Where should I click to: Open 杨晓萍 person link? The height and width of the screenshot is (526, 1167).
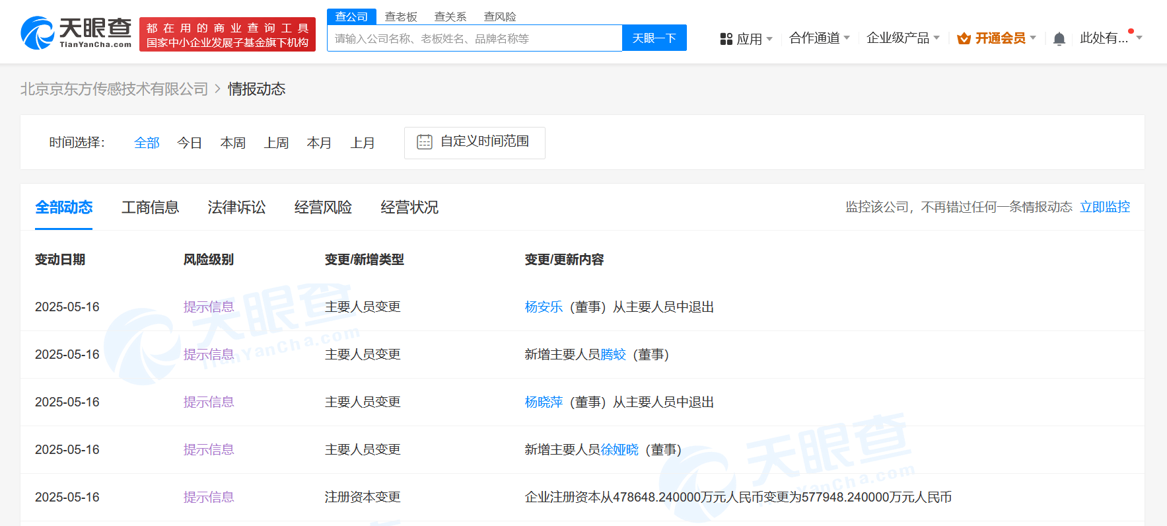click(544, 402)
